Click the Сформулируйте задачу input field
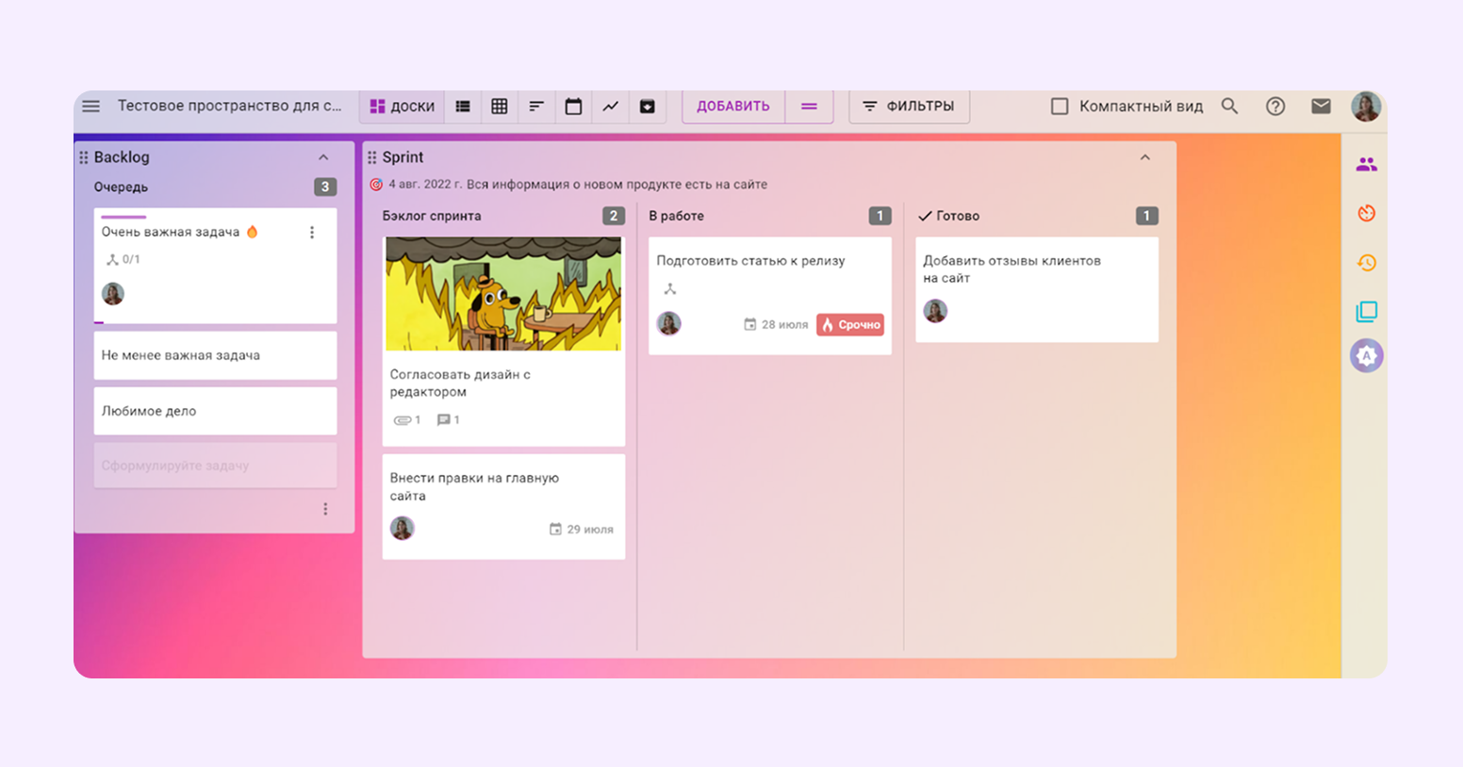 click(x=215, y=465)
